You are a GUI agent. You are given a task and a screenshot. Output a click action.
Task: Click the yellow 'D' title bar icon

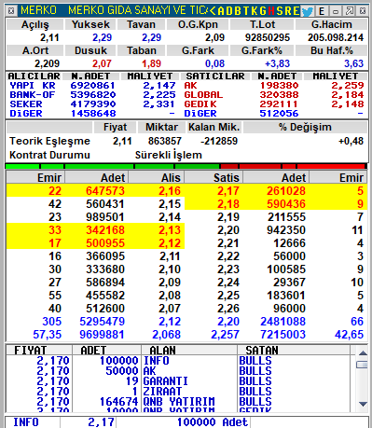229,11
